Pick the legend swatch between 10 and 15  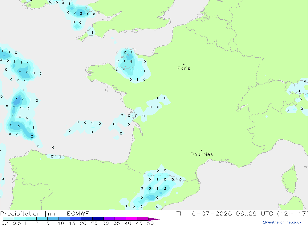click(x=64, y=219)
